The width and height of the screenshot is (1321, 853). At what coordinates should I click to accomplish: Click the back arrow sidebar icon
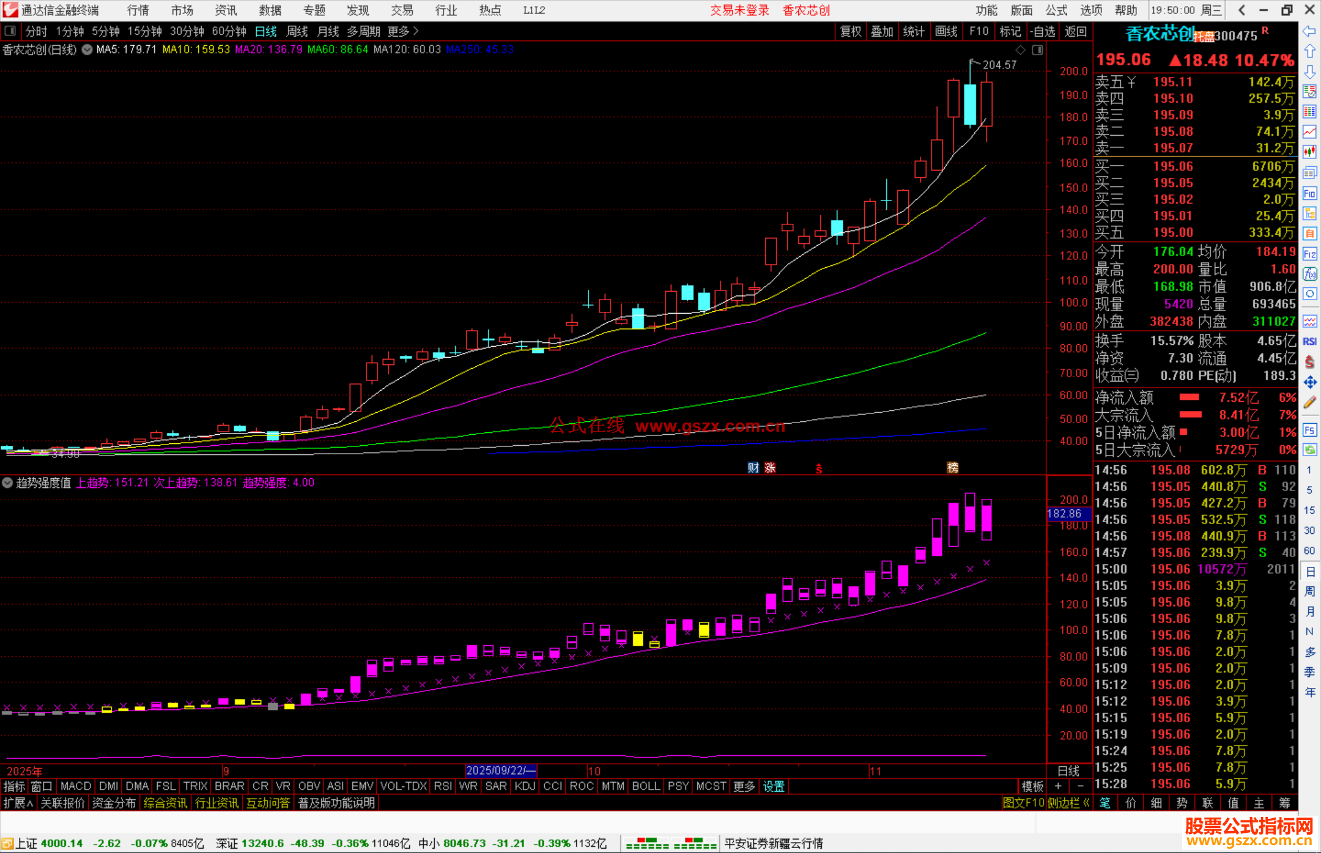[1309, 31]
